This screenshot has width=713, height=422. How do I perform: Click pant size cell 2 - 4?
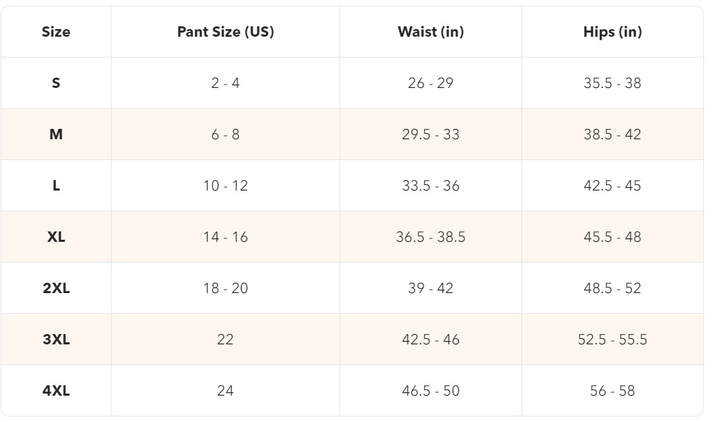(x=226, y=83)
